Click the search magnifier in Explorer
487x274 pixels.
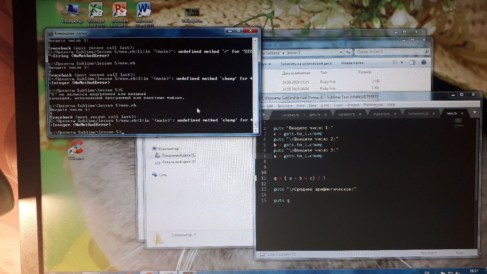pos(427,52)
